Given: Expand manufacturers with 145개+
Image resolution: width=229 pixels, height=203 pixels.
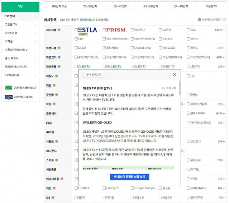Looking at the screenshot, I should 220,30.
